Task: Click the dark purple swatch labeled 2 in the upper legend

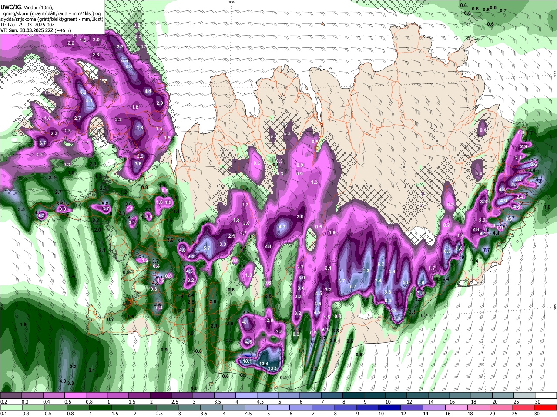Action: coord(161,396)
